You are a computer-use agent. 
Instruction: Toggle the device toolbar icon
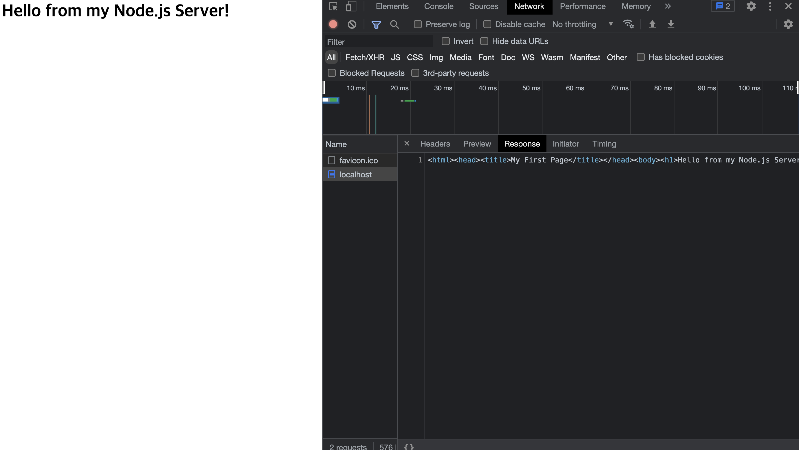point(351,7)
